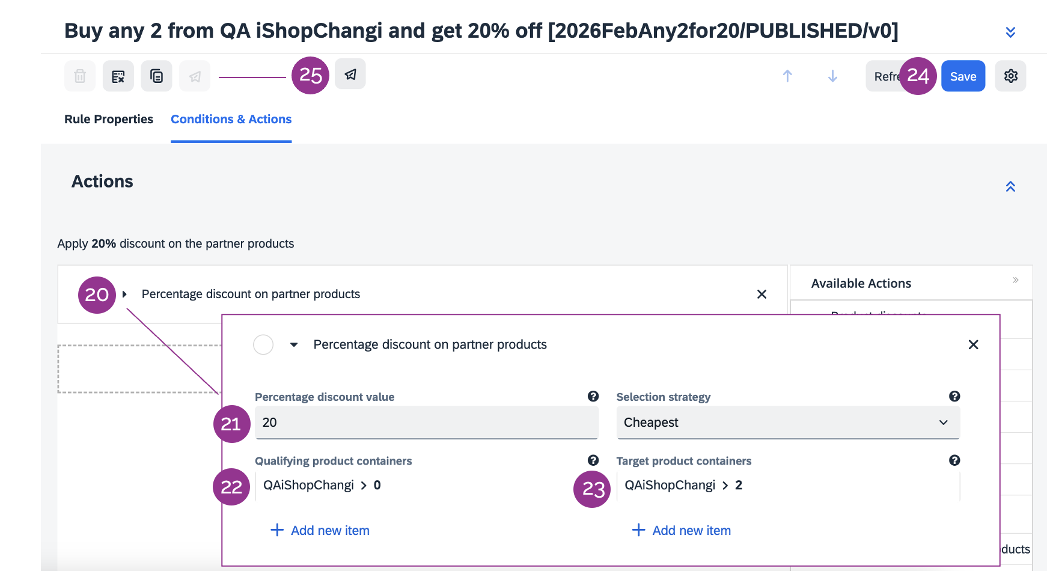Click the Save button
The width and height of the screenshot is (1047, 571).
click(963, 76)
